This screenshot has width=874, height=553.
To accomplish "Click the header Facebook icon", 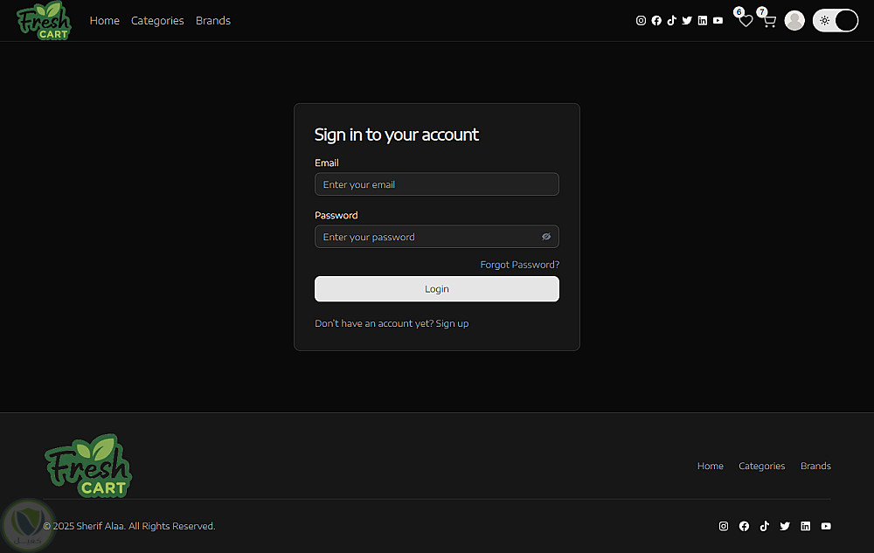I will point(656,21).
